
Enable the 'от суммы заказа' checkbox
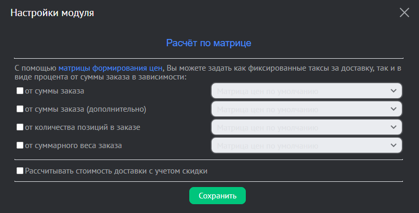(x=20, y=91)
